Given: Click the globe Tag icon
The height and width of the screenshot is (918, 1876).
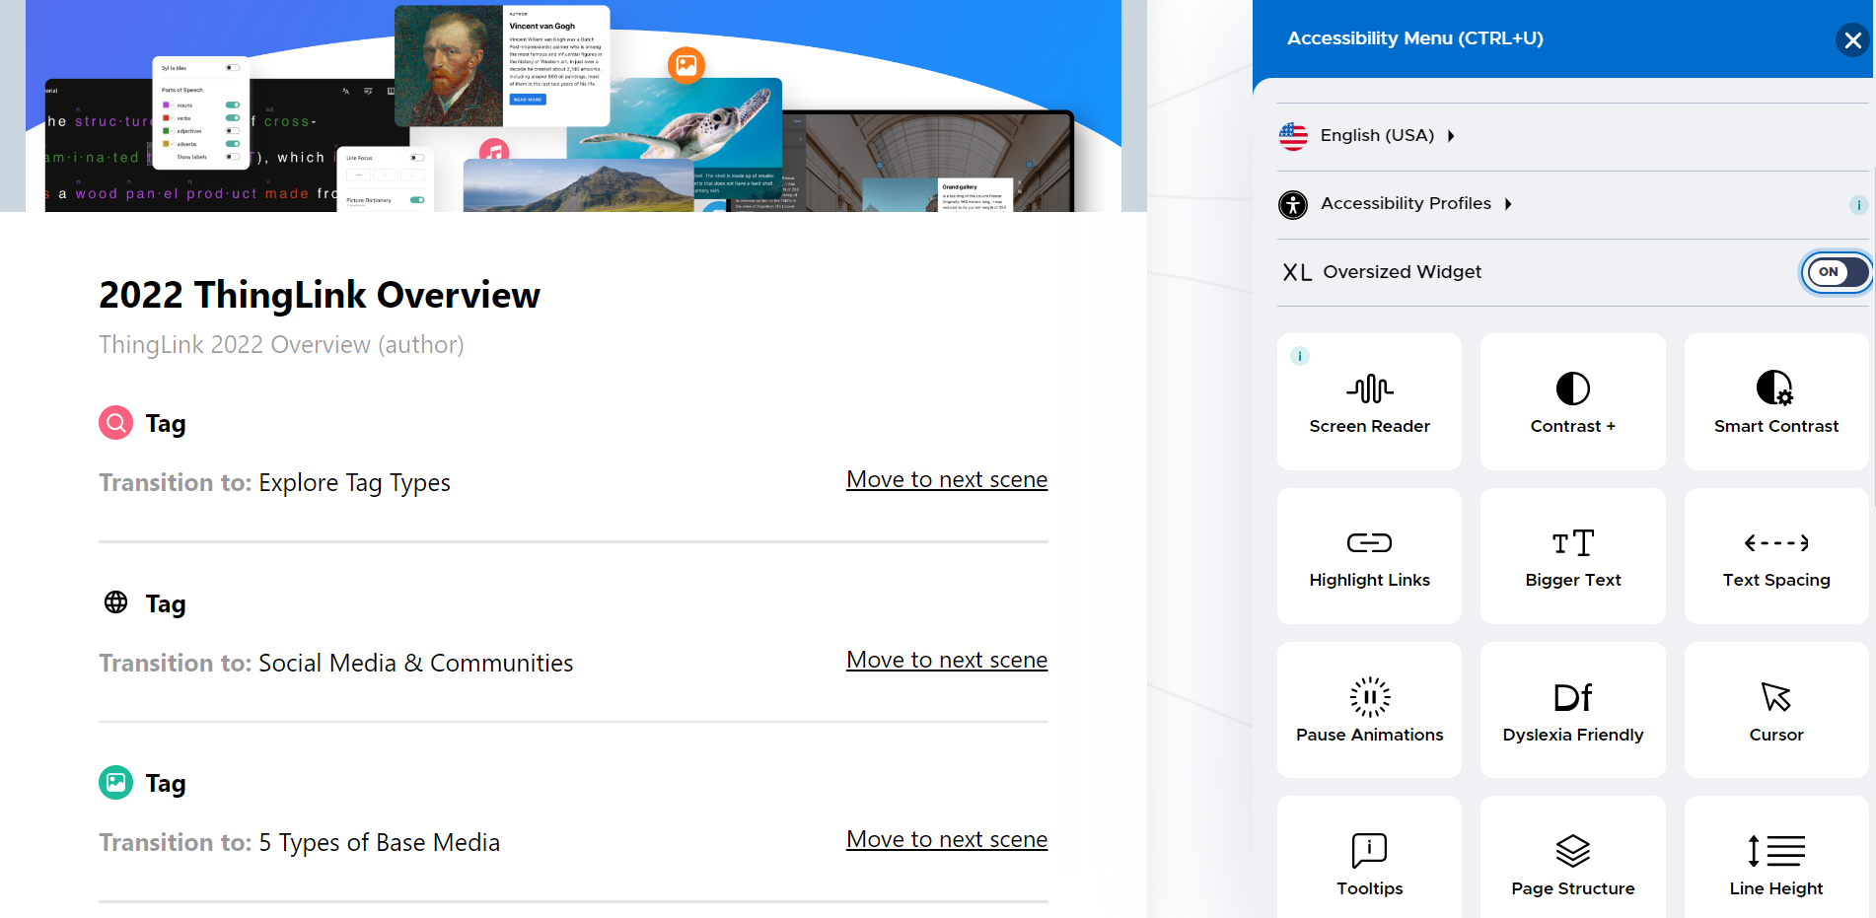Looking at the screenshot, I should [x=115, y=602].
